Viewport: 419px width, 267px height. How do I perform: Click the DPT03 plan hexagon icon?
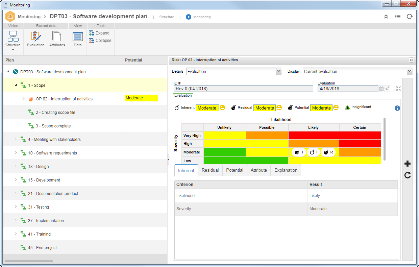[15, 72]
